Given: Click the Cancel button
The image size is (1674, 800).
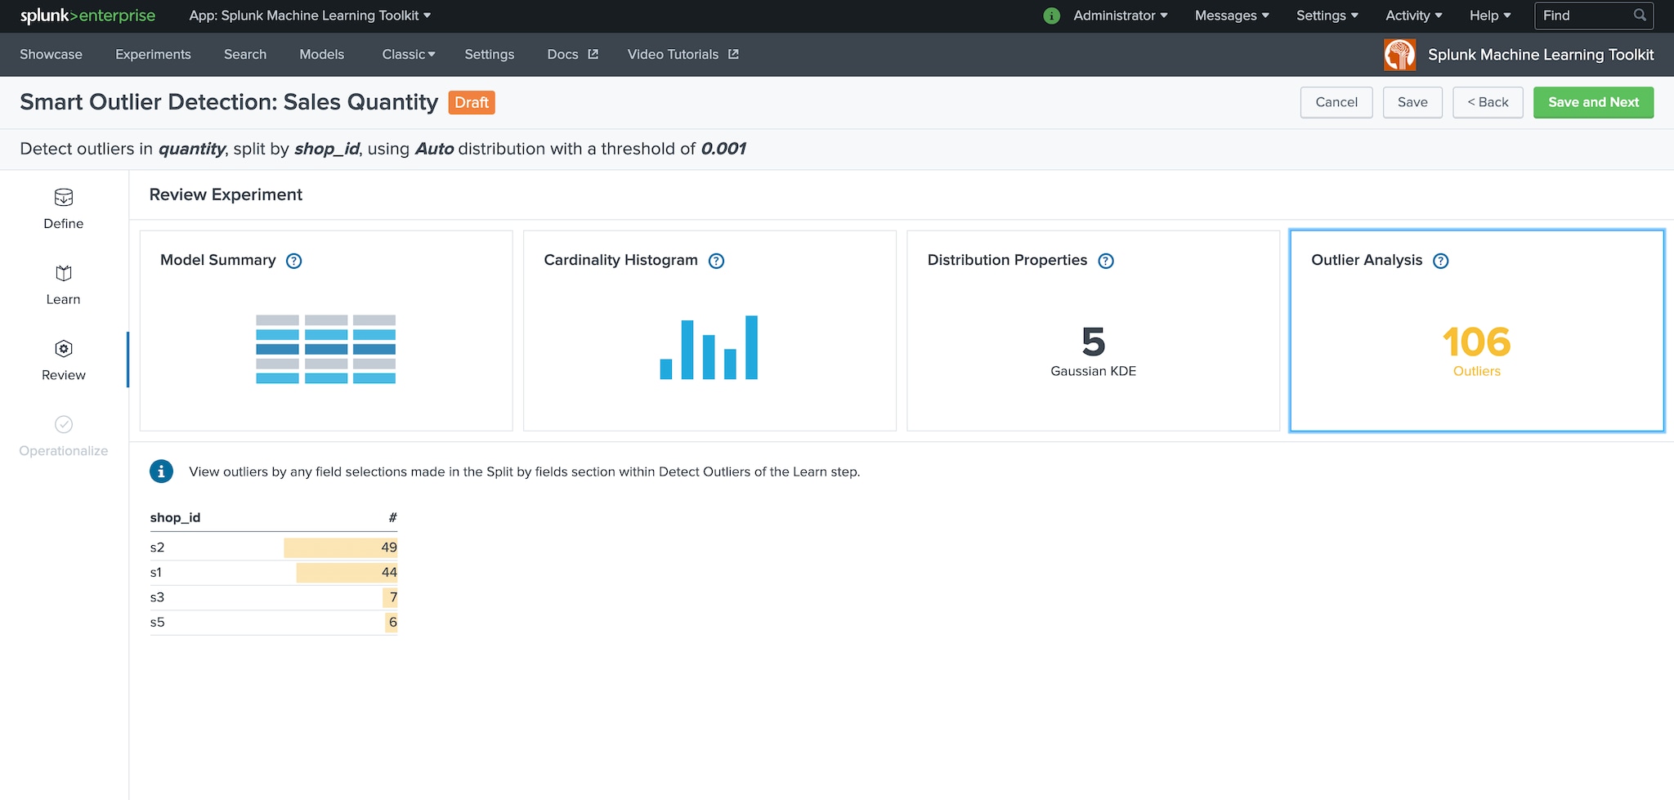Looking at the screenshot, I should tap(1336, 102).
